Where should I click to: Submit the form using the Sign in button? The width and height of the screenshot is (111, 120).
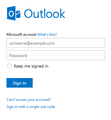click(19, 83)
